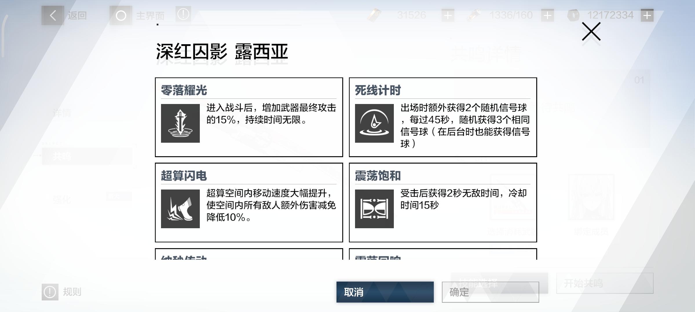Click 零落耀光 description about 15% attack
Image resolution: width=695 pixels, height=312 pixels.
tap(271, 114)
